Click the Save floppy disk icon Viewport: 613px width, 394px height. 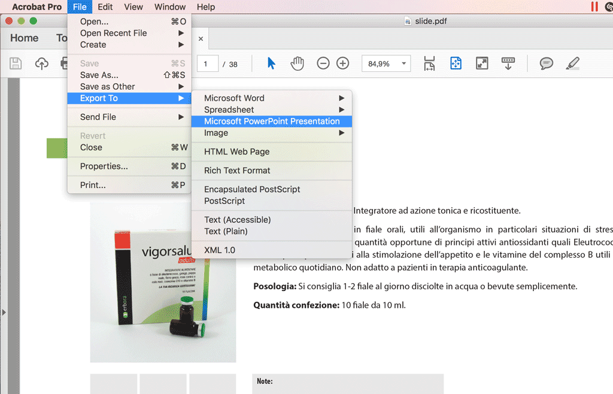16,63
